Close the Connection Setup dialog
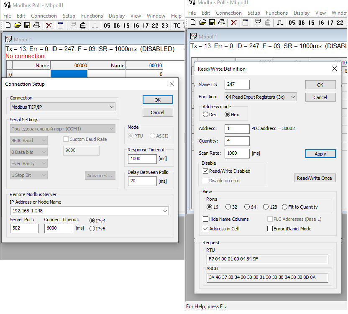The height and width of the screenshot is (314, 348). [x=172, y=84]
